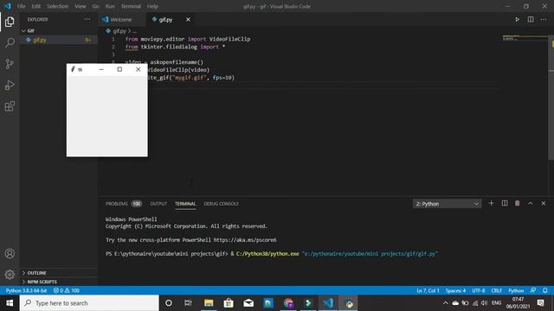Image resolution: width=554 pixels, height=311 pixels.
Task: Open the Manage gear icon
Action: (10, 275)
